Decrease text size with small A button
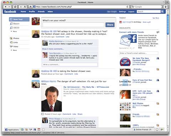171x136 pixels. pos(21,7)
